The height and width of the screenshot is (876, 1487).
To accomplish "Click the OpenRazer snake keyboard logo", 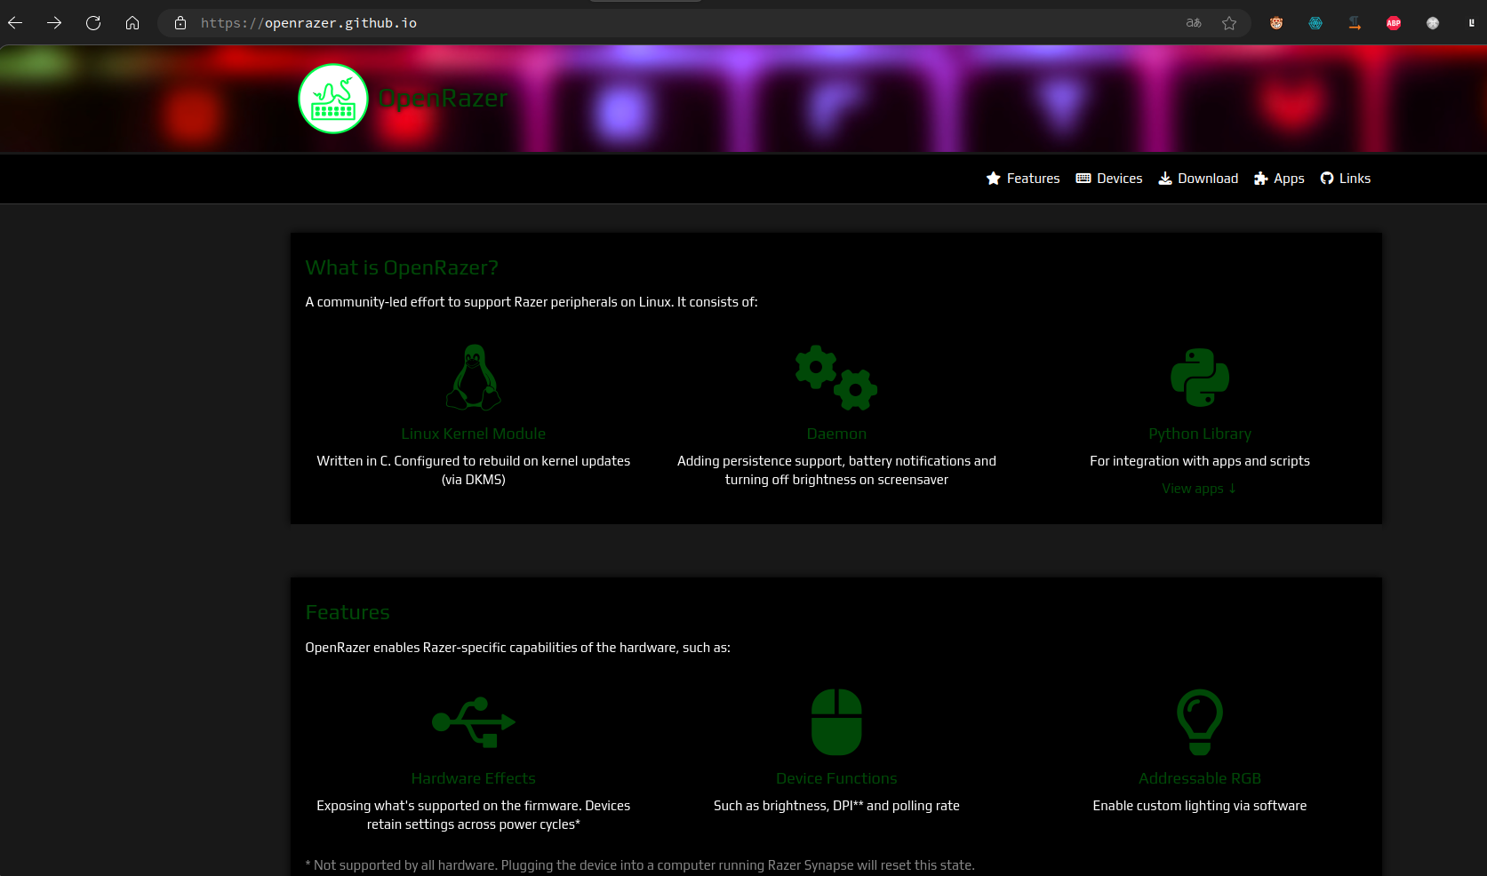I will click(x=333, y=99).
